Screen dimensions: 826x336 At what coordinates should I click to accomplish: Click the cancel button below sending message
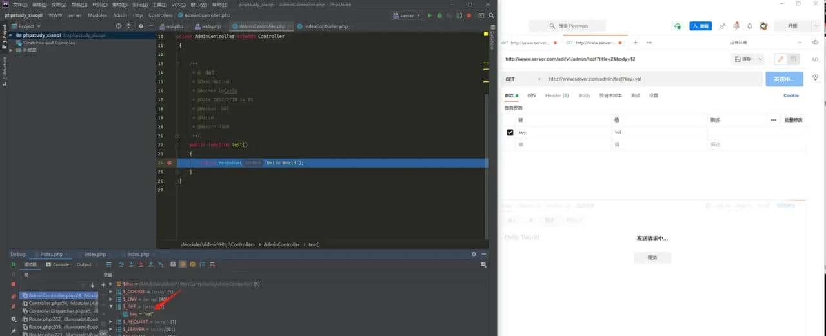click(652, 257)
